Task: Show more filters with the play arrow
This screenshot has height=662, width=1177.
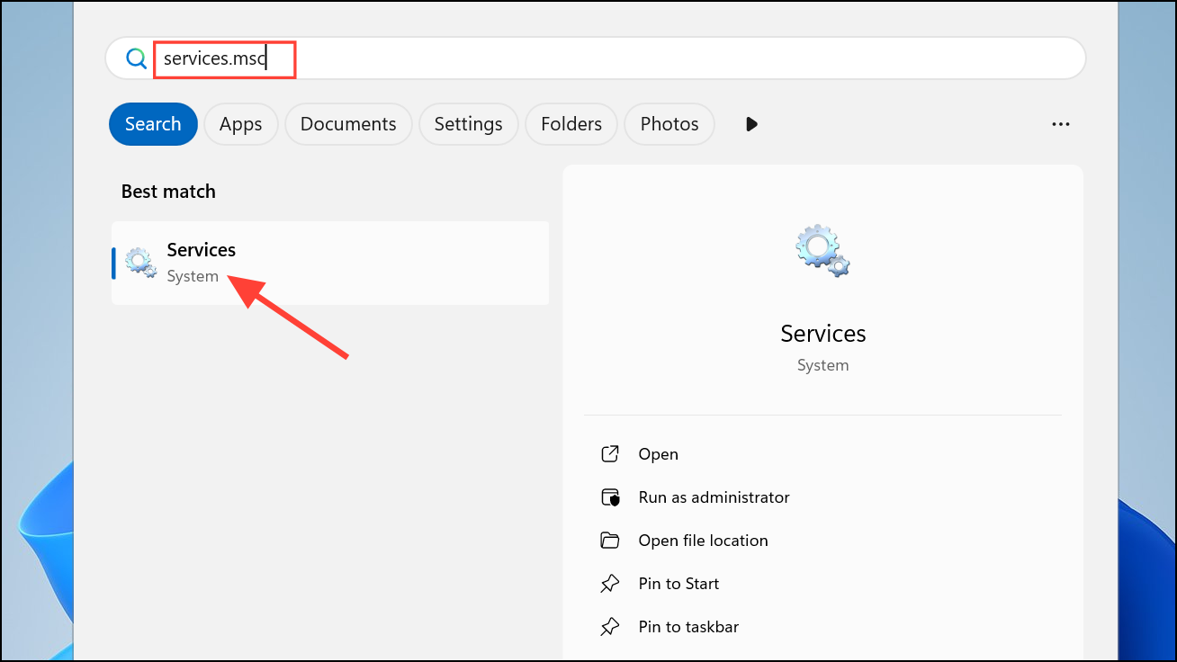Action: [x=752, y=124]
